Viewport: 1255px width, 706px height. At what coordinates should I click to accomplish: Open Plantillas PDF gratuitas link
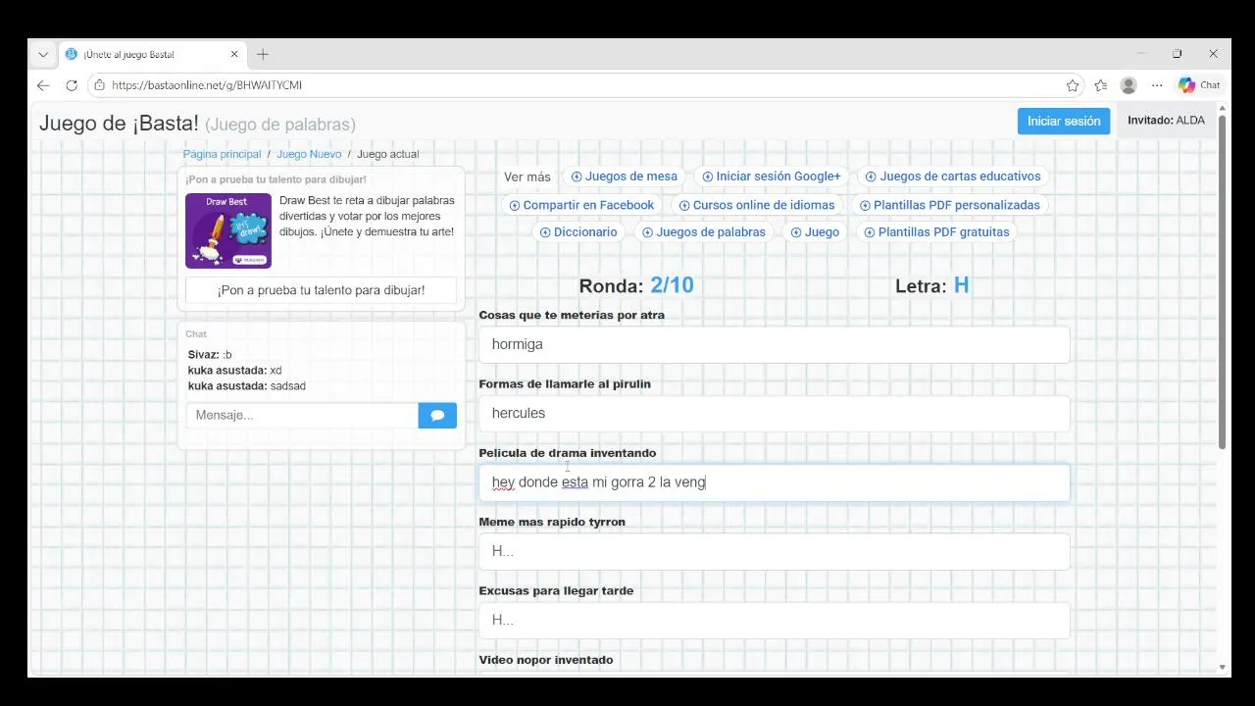point(936,232)
